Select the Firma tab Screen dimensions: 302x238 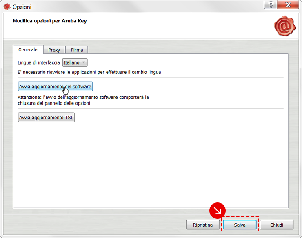tap(77, 50)
